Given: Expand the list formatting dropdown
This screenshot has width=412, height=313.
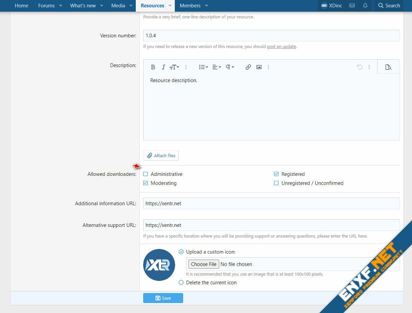Looking at the screenshot, I should click(x=203, y=67).
